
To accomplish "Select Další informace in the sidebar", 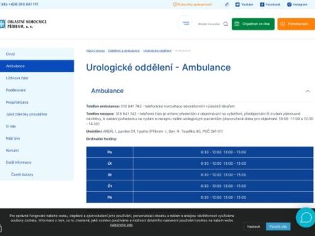I will (x=37, y=162).
